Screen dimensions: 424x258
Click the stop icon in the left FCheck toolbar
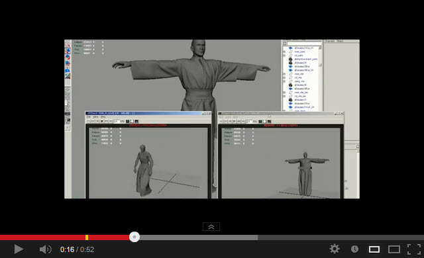(x=102, y=122)
